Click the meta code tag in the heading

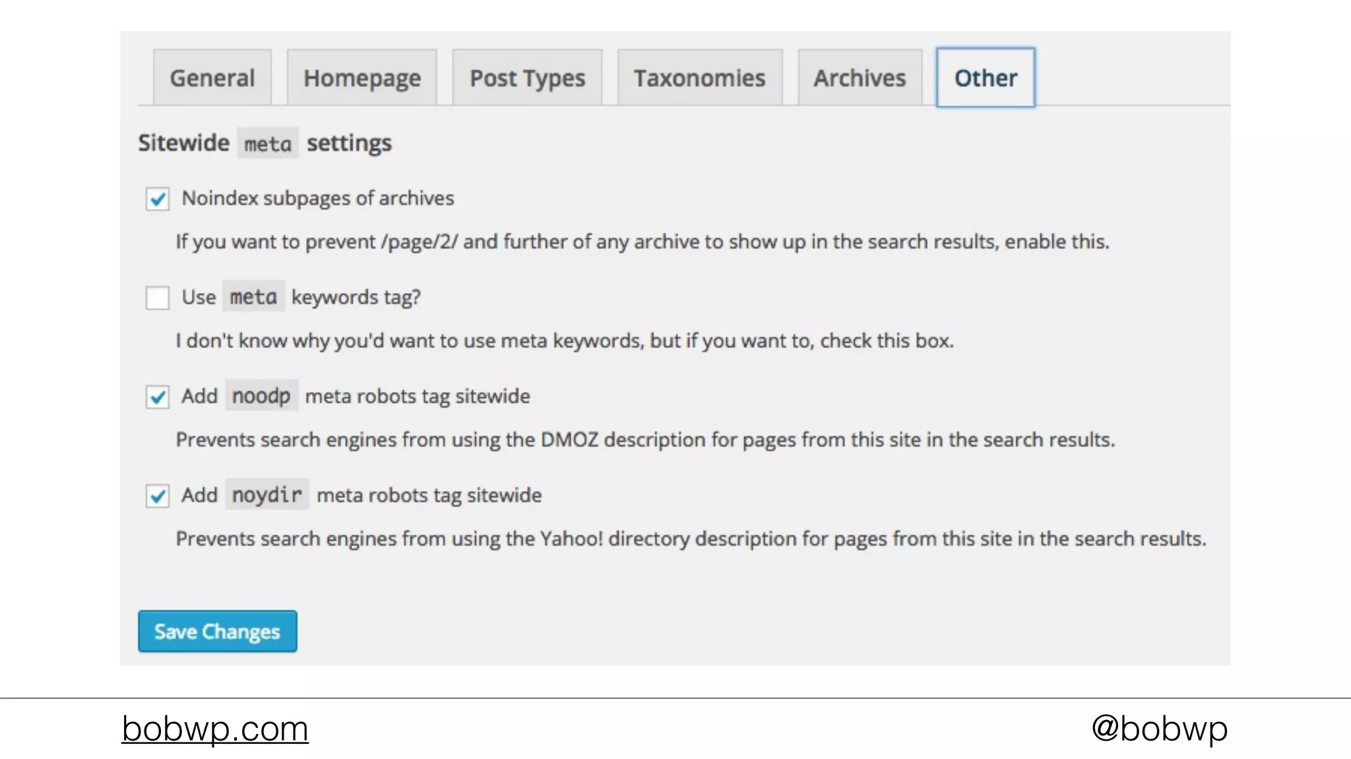click(x=268, y=144)
